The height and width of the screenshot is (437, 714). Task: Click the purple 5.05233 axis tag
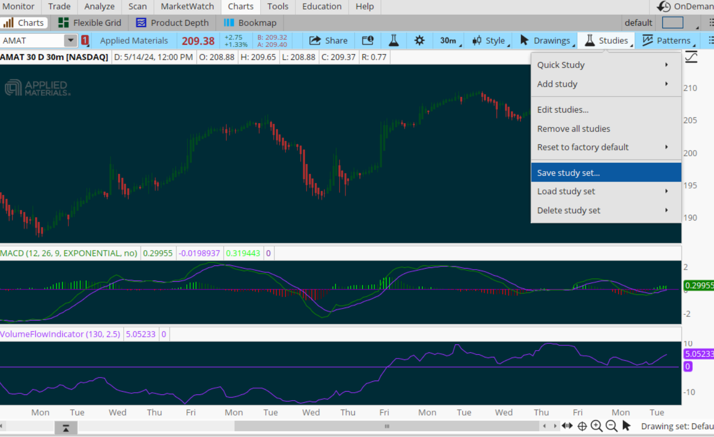[x=699, y=354]
